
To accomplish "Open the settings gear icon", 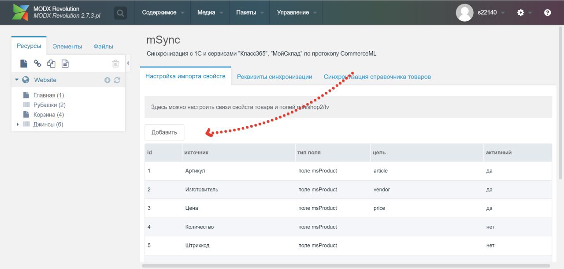I will coord(520,13).
